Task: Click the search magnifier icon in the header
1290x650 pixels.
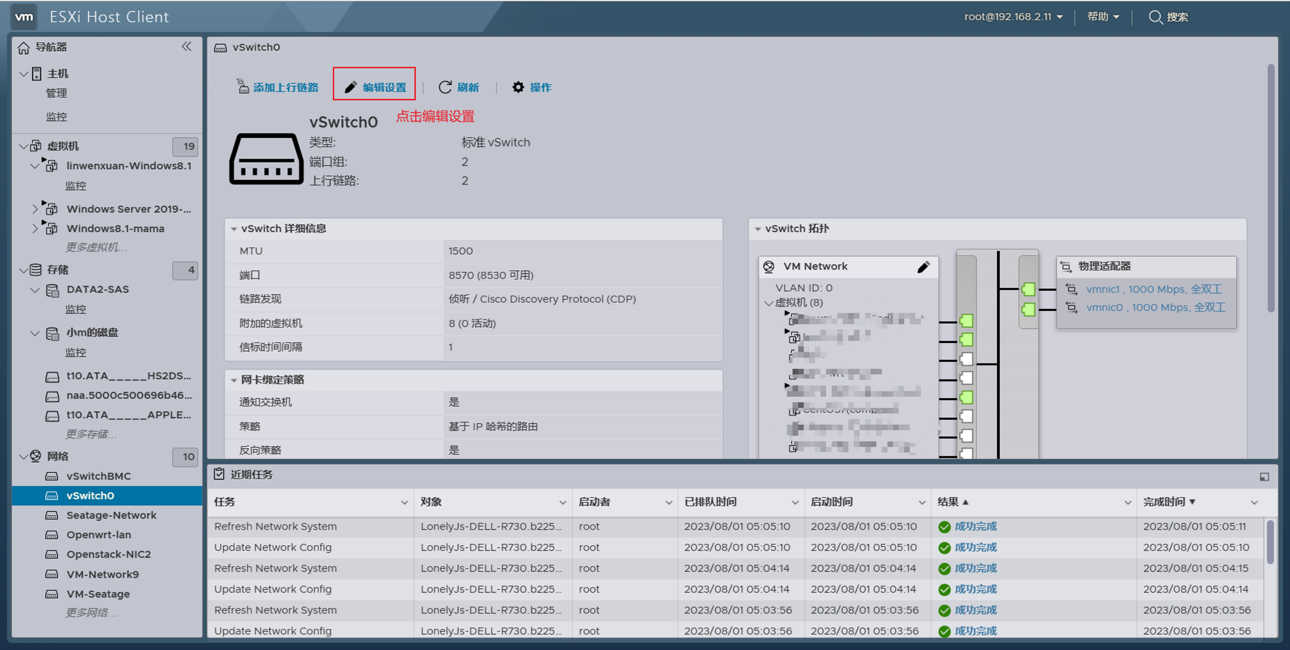Action: [1155, 17]
